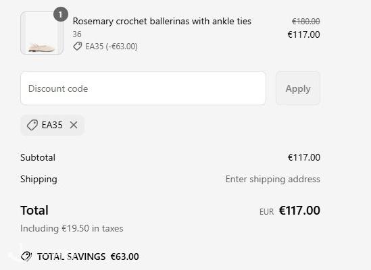This screenshot has width=371, height=270.
Task: Click the Apply discount button
Action: 298,88
